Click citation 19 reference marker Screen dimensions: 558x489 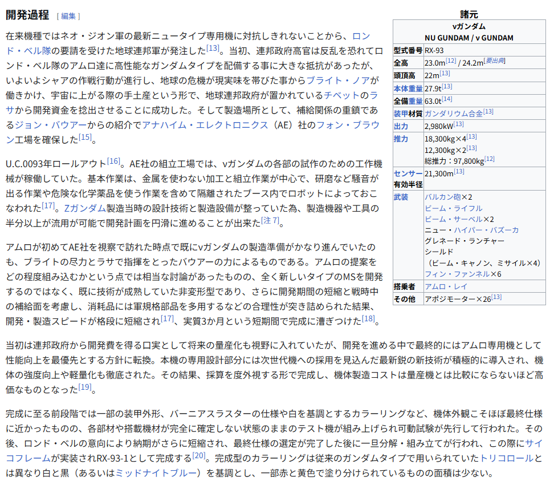point(85,387)
